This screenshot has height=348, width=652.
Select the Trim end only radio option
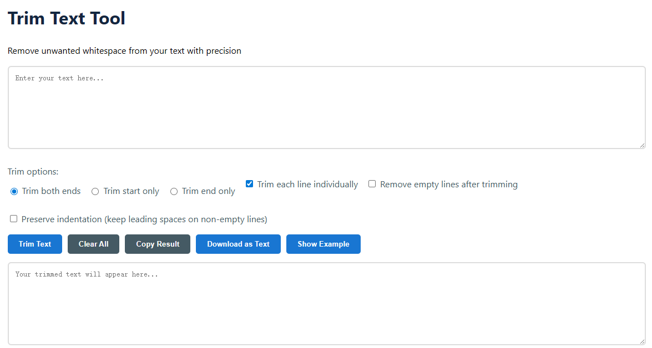[x=174, y=191]
